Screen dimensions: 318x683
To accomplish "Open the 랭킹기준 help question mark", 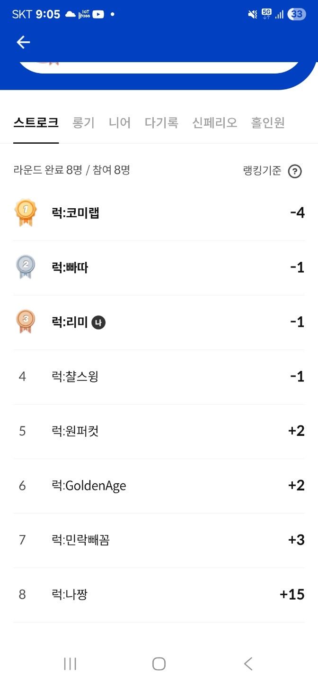I will (295, 171).
